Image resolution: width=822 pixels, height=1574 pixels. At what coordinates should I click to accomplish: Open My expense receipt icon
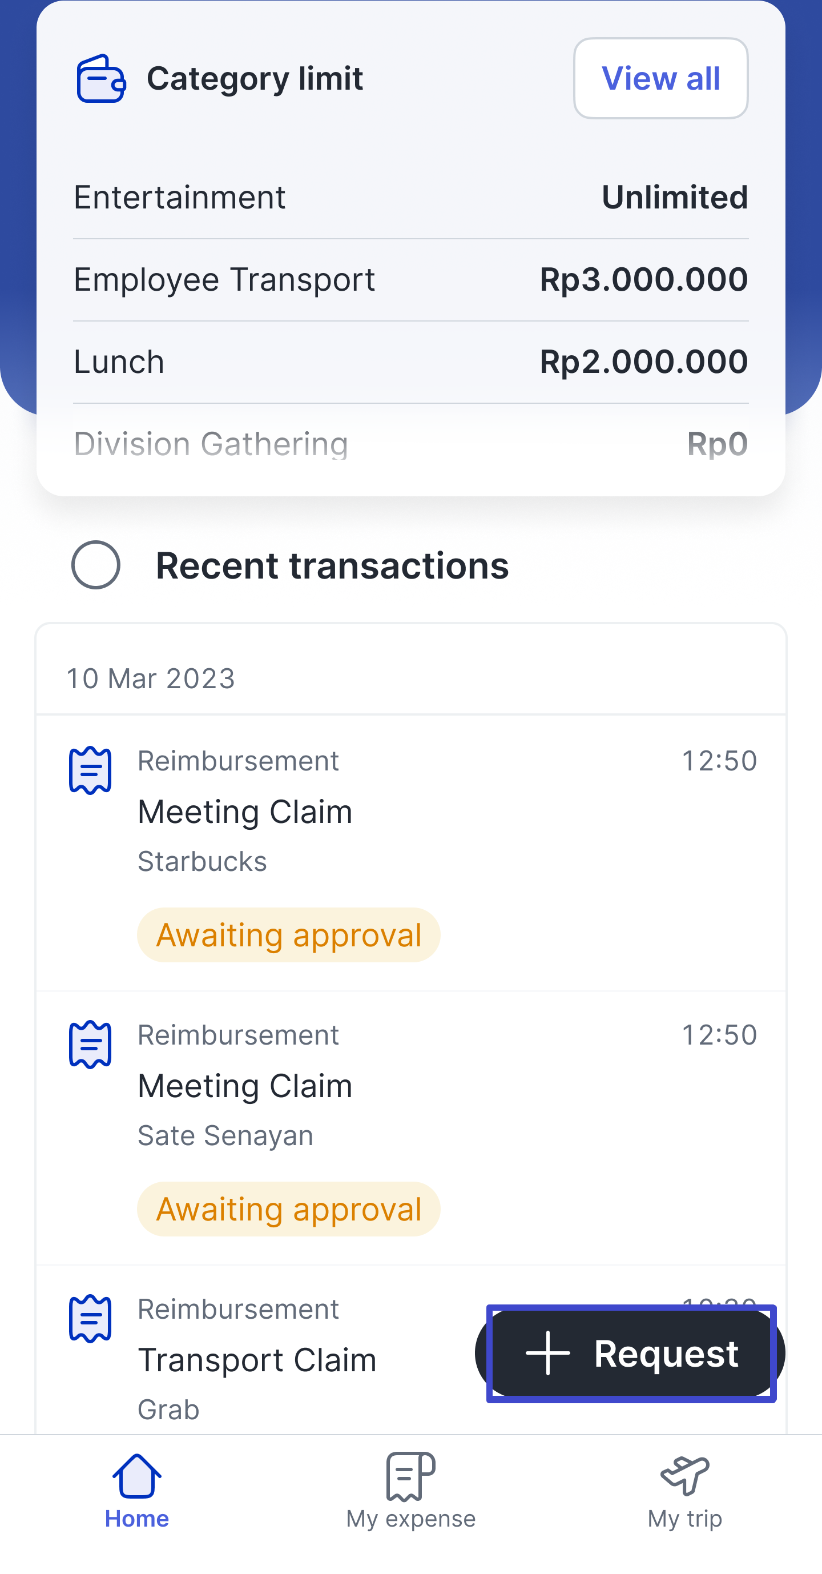click(x=410, y=1476)
